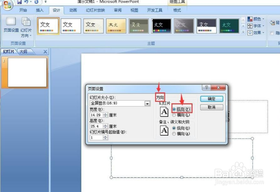
Task: Select 横向(L) for slide orientation
Action: tap(181, 115)
